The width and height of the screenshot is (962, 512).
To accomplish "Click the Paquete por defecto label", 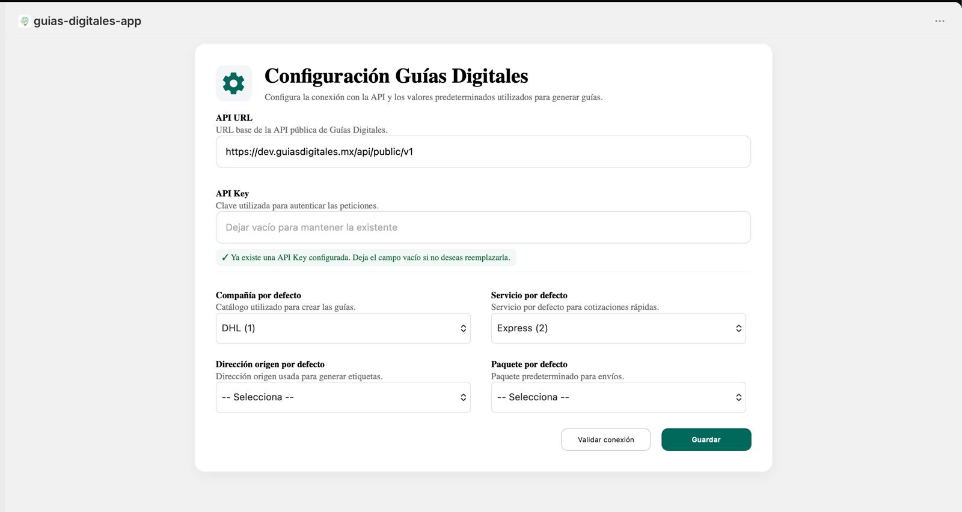I will 529,364.
